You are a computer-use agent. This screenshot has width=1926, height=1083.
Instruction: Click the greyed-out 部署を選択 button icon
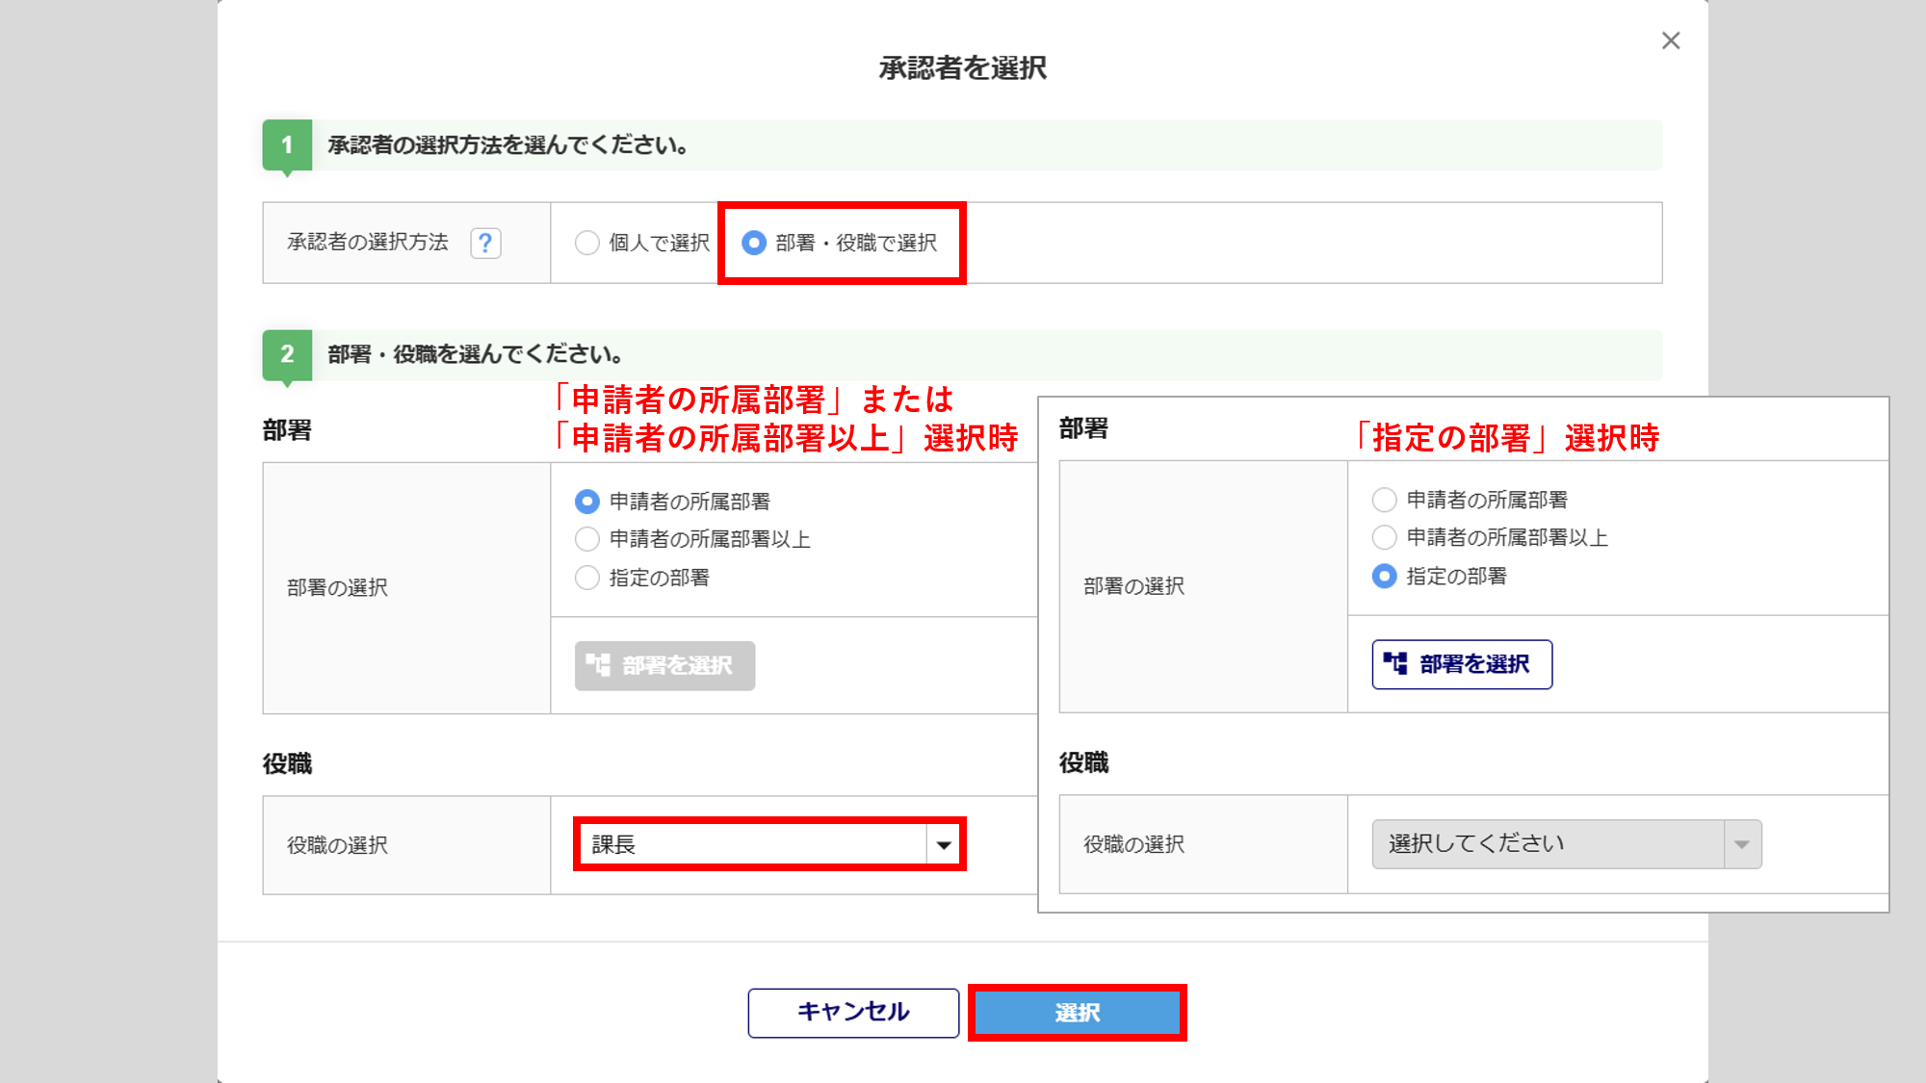pos(598,665)
